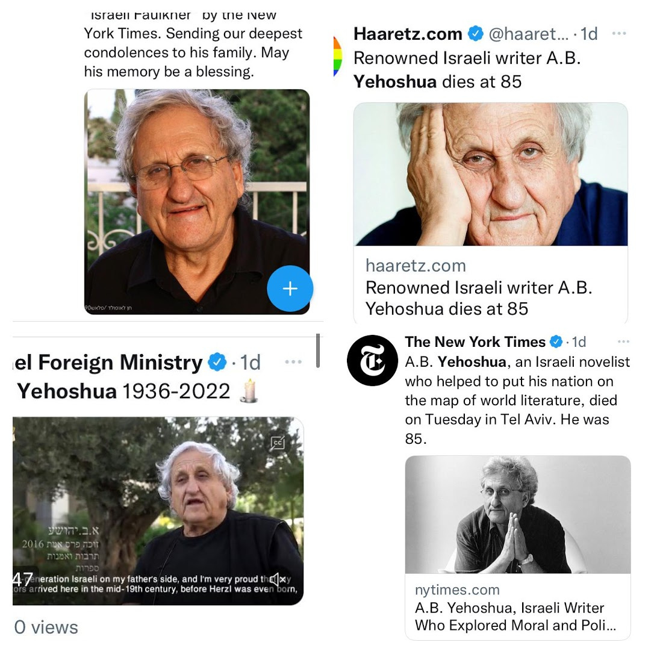This screenshot has width=657, height=657.
Task: Unmute the video with the speaker icon
Action: pos(278,580)
